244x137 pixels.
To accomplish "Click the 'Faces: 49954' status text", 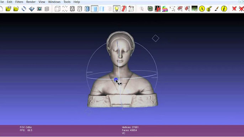I will (x=129, y=130).
